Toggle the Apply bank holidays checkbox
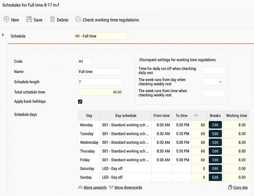Image resolution: width=254 pixels, height=196 pixels. click(x=80, y=101)
